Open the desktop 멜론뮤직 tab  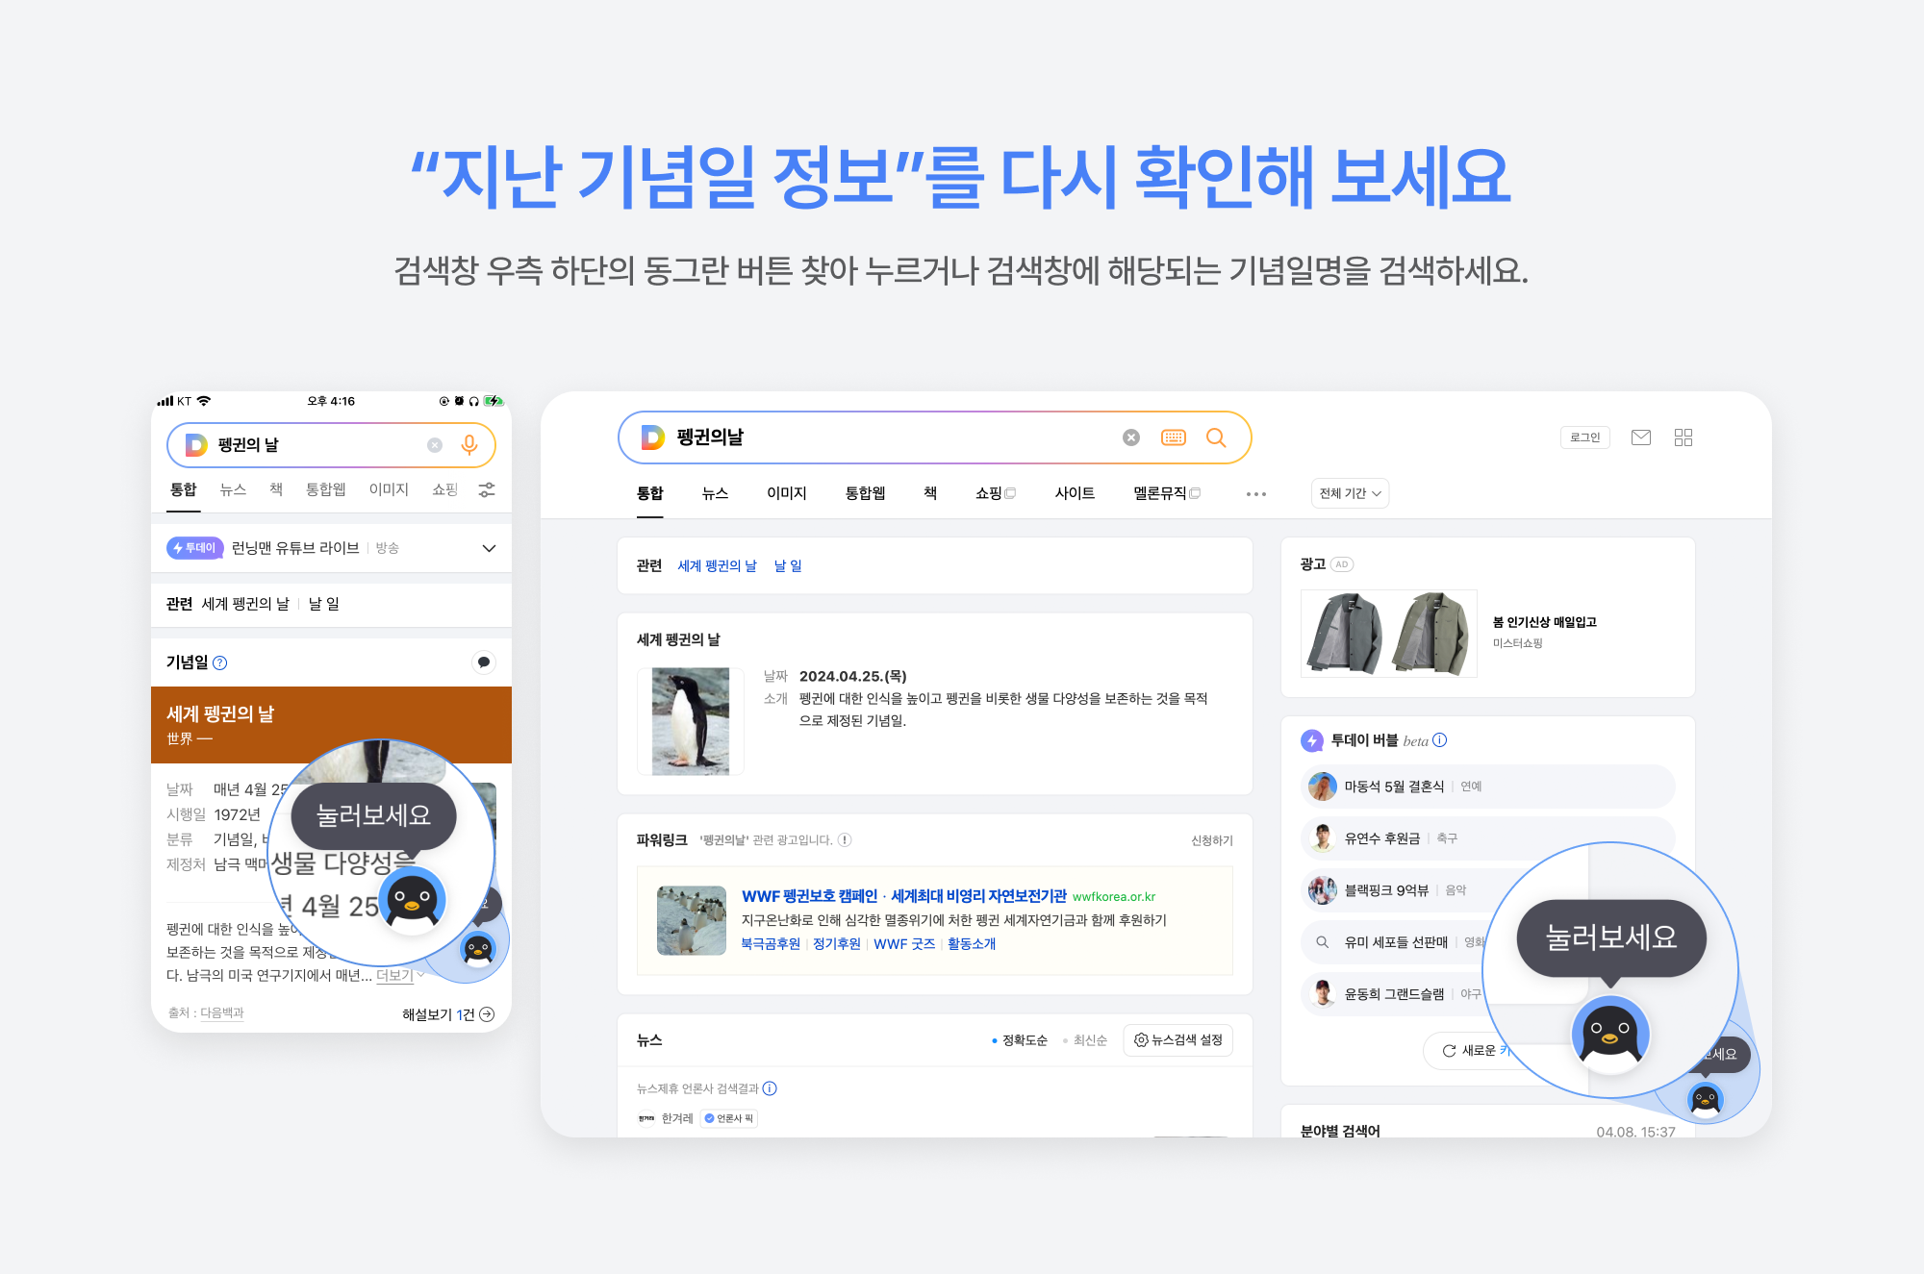[1167, 493]
